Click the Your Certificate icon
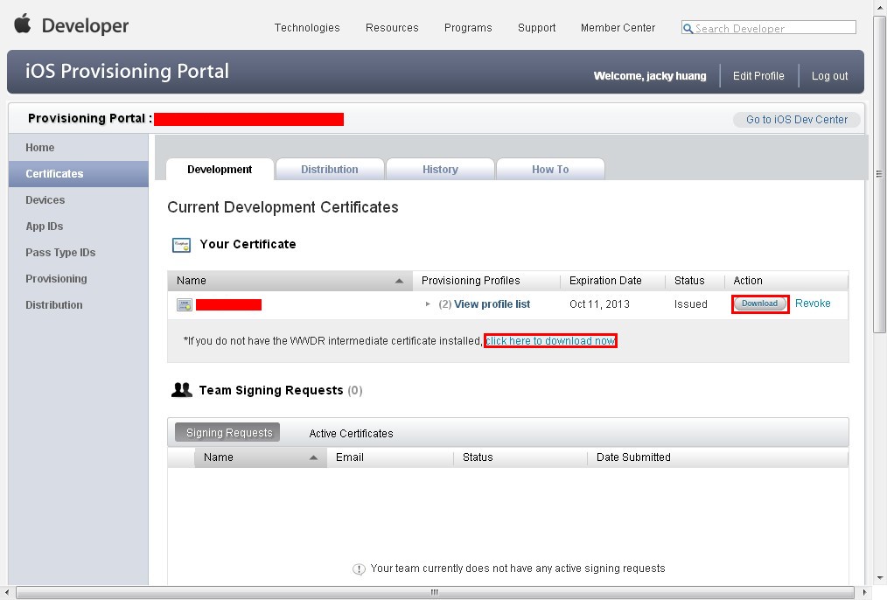The height and width of the screenshot is (600, 887). pos(182,245)
